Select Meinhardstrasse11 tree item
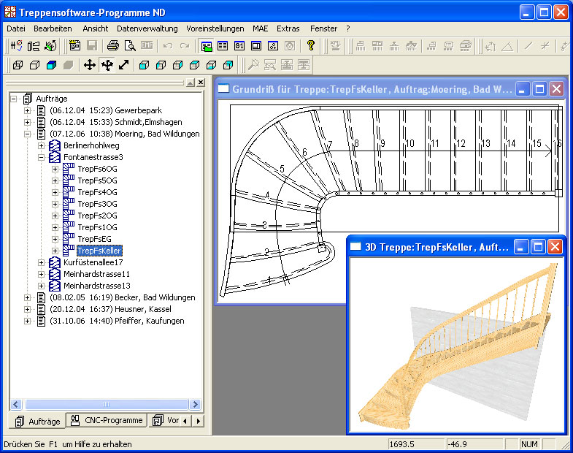This screenshot has height=453, width=573. pos(96,274)
